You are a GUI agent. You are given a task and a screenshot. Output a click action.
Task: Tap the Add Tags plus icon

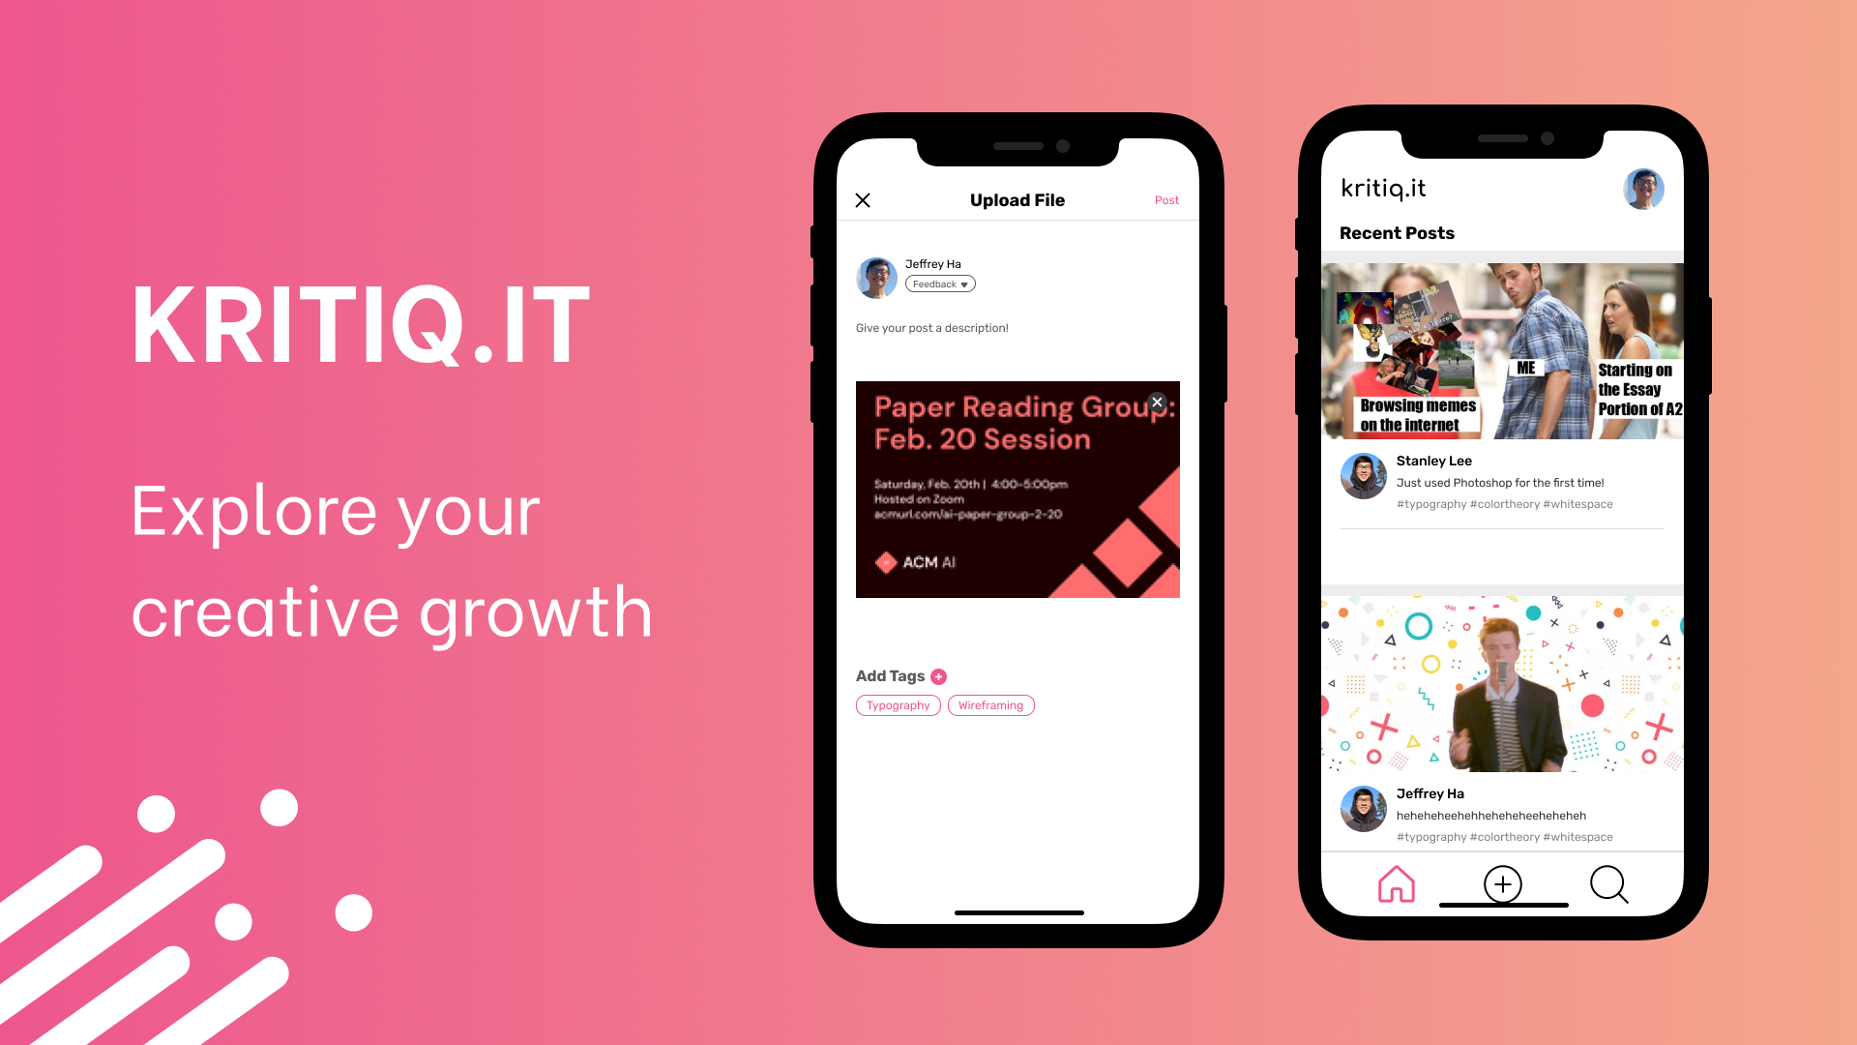point(939,676)
